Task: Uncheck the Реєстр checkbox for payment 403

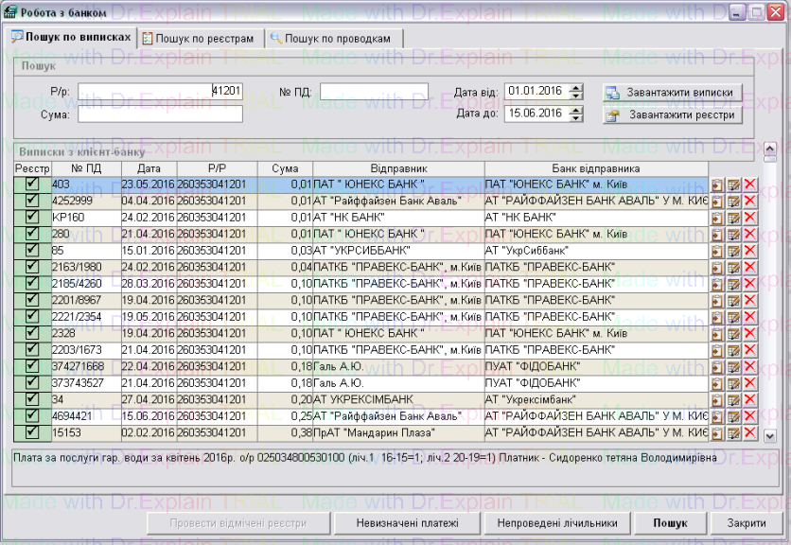Action: click(32, 184)
